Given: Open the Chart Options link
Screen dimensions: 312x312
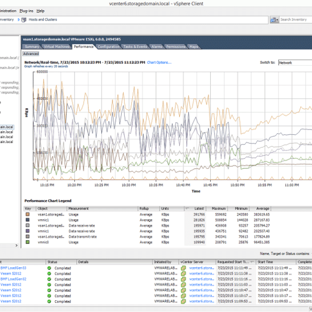Looking at the screenshot, I should (159, 62).
